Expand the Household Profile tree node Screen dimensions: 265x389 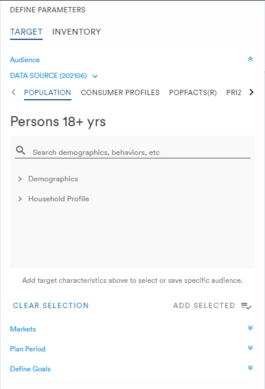pyautogui.click(x=20, y=199)
